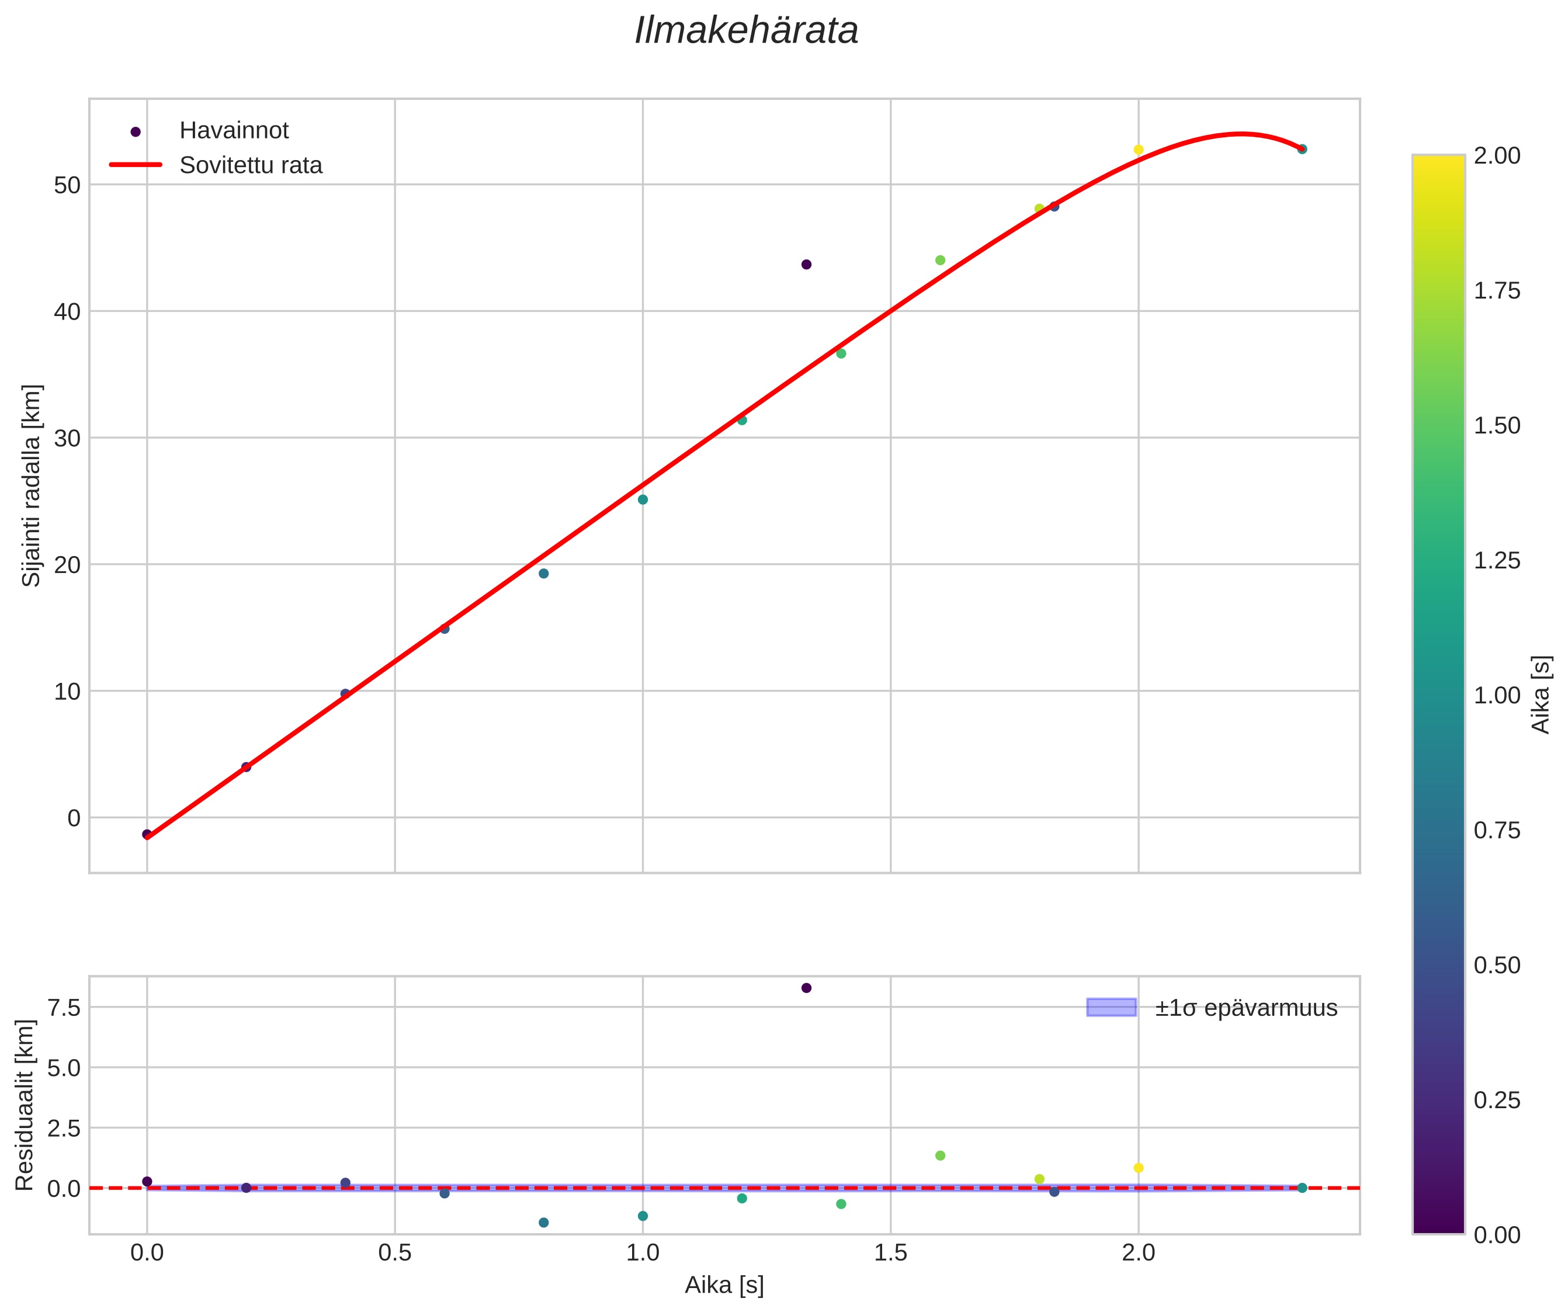The width and height of the screenshot is (1568, 1312).
Task: Click the Sijainti radalla [km] axis label
Action: (32, 485)
